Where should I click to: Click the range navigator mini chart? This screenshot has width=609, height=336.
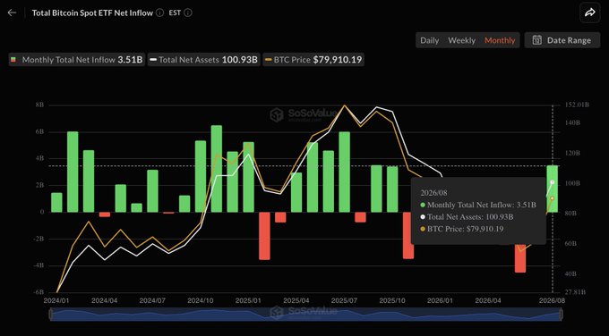pos(305,315)
